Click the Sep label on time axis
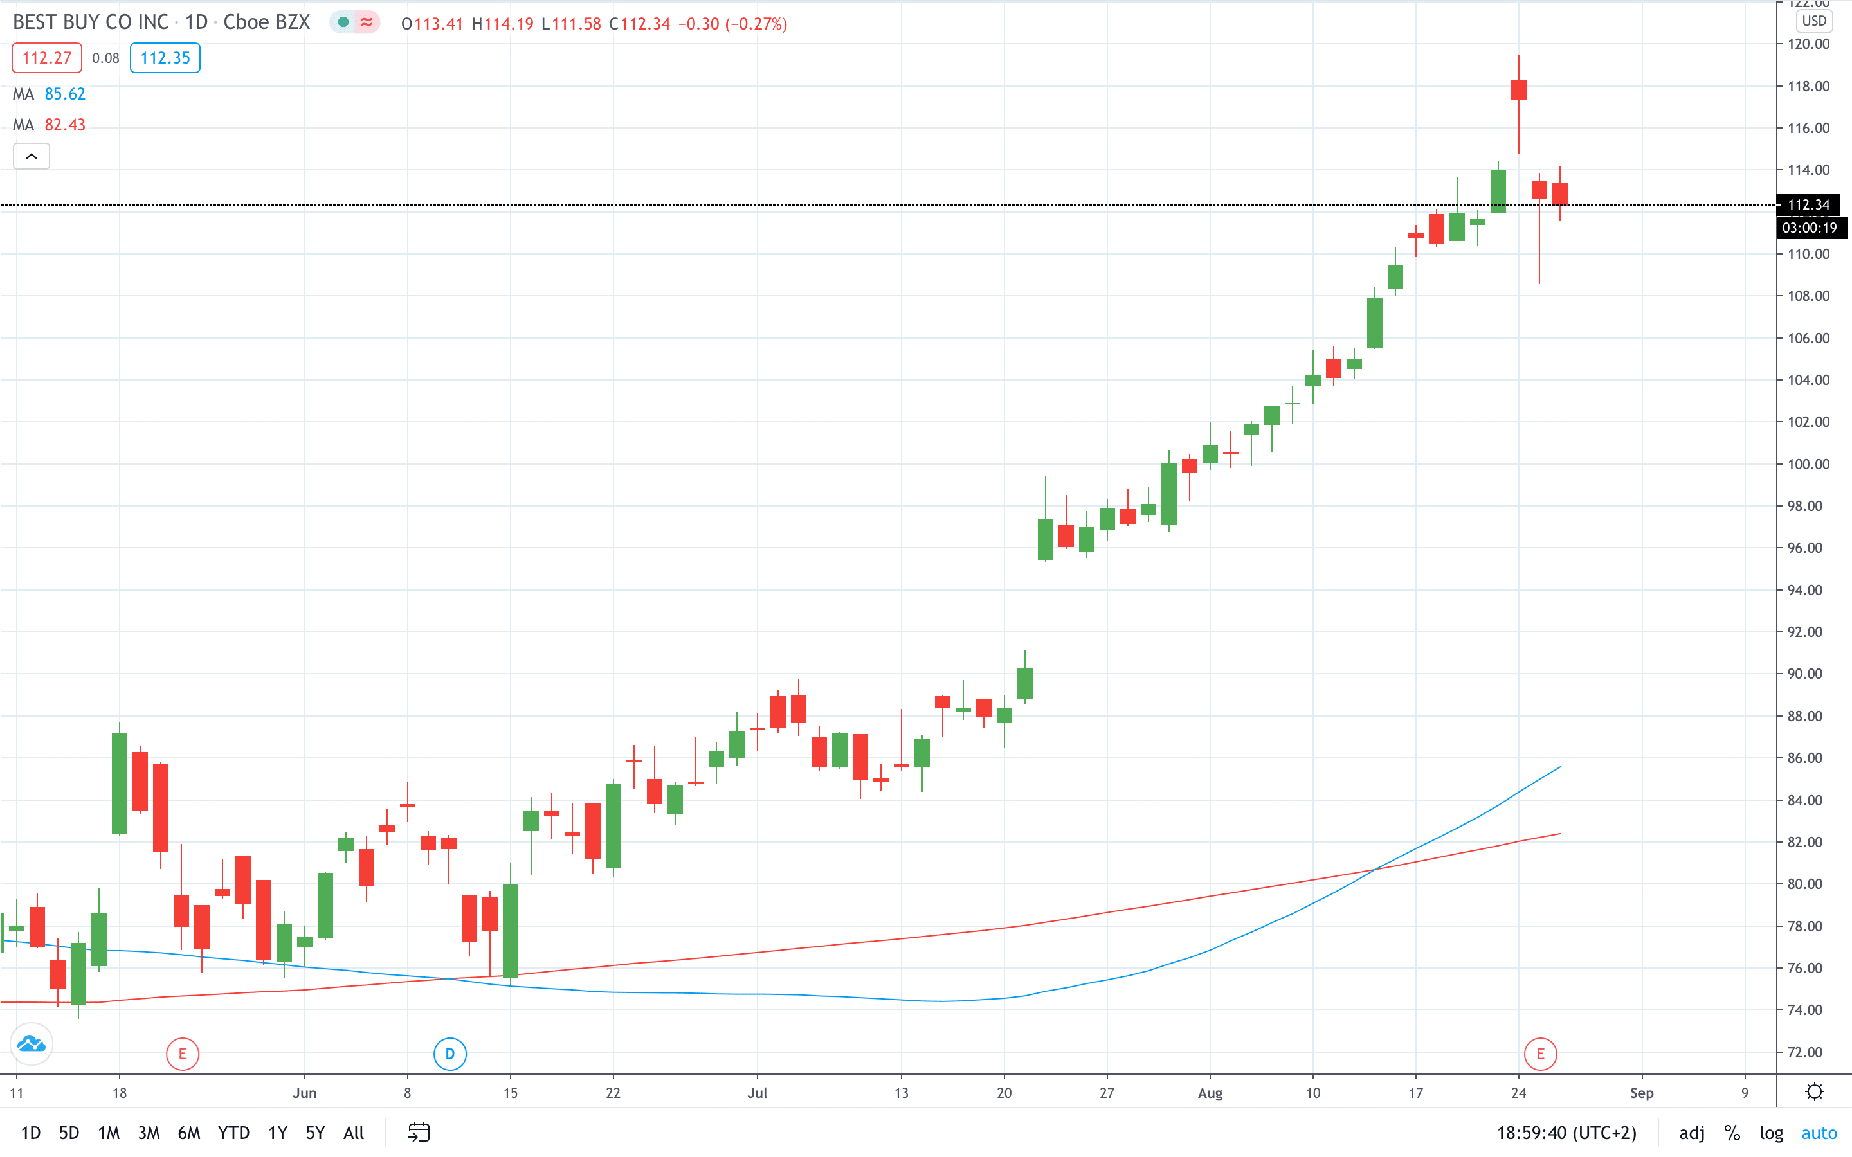The height and width of the screenshot is (1157, 1852). 1642,1093
